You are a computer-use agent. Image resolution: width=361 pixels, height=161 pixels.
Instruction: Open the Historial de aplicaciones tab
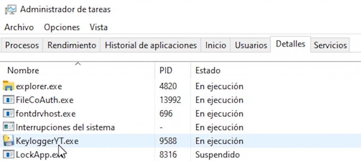pyautogui.click(x=151, y=45)
